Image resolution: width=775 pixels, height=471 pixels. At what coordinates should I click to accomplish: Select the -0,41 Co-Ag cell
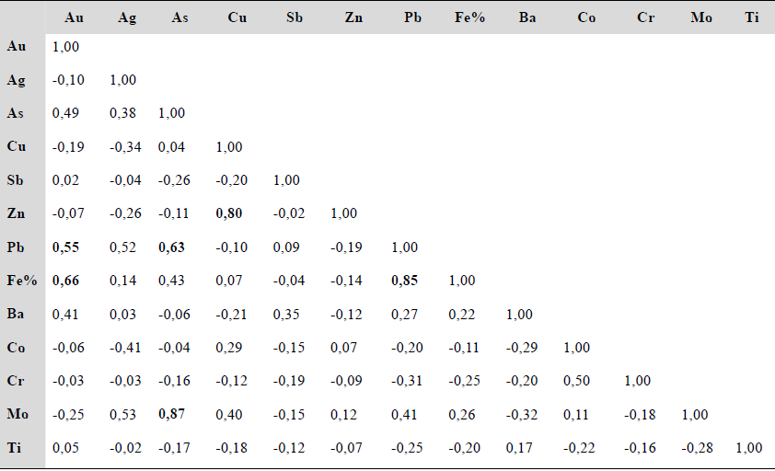coord(127,348)
